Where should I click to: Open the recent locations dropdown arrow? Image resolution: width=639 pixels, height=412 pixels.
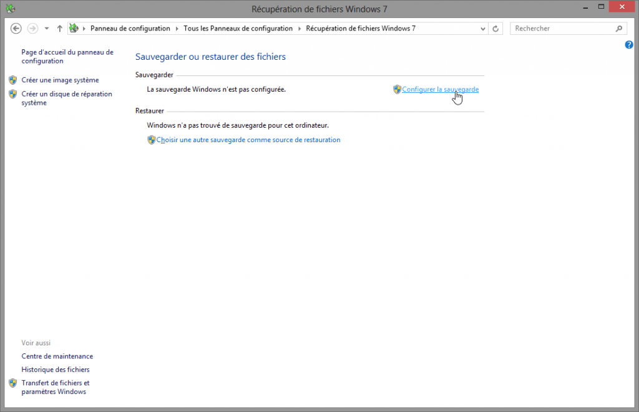47,29
